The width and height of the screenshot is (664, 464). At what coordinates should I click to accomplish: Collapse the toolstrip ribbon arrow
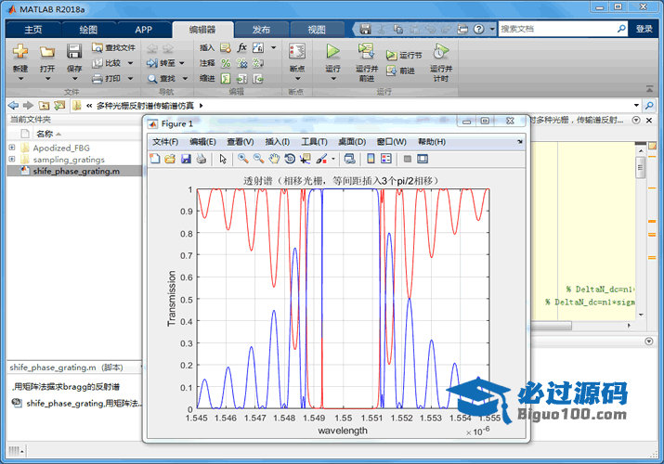(x=649, y=89)
